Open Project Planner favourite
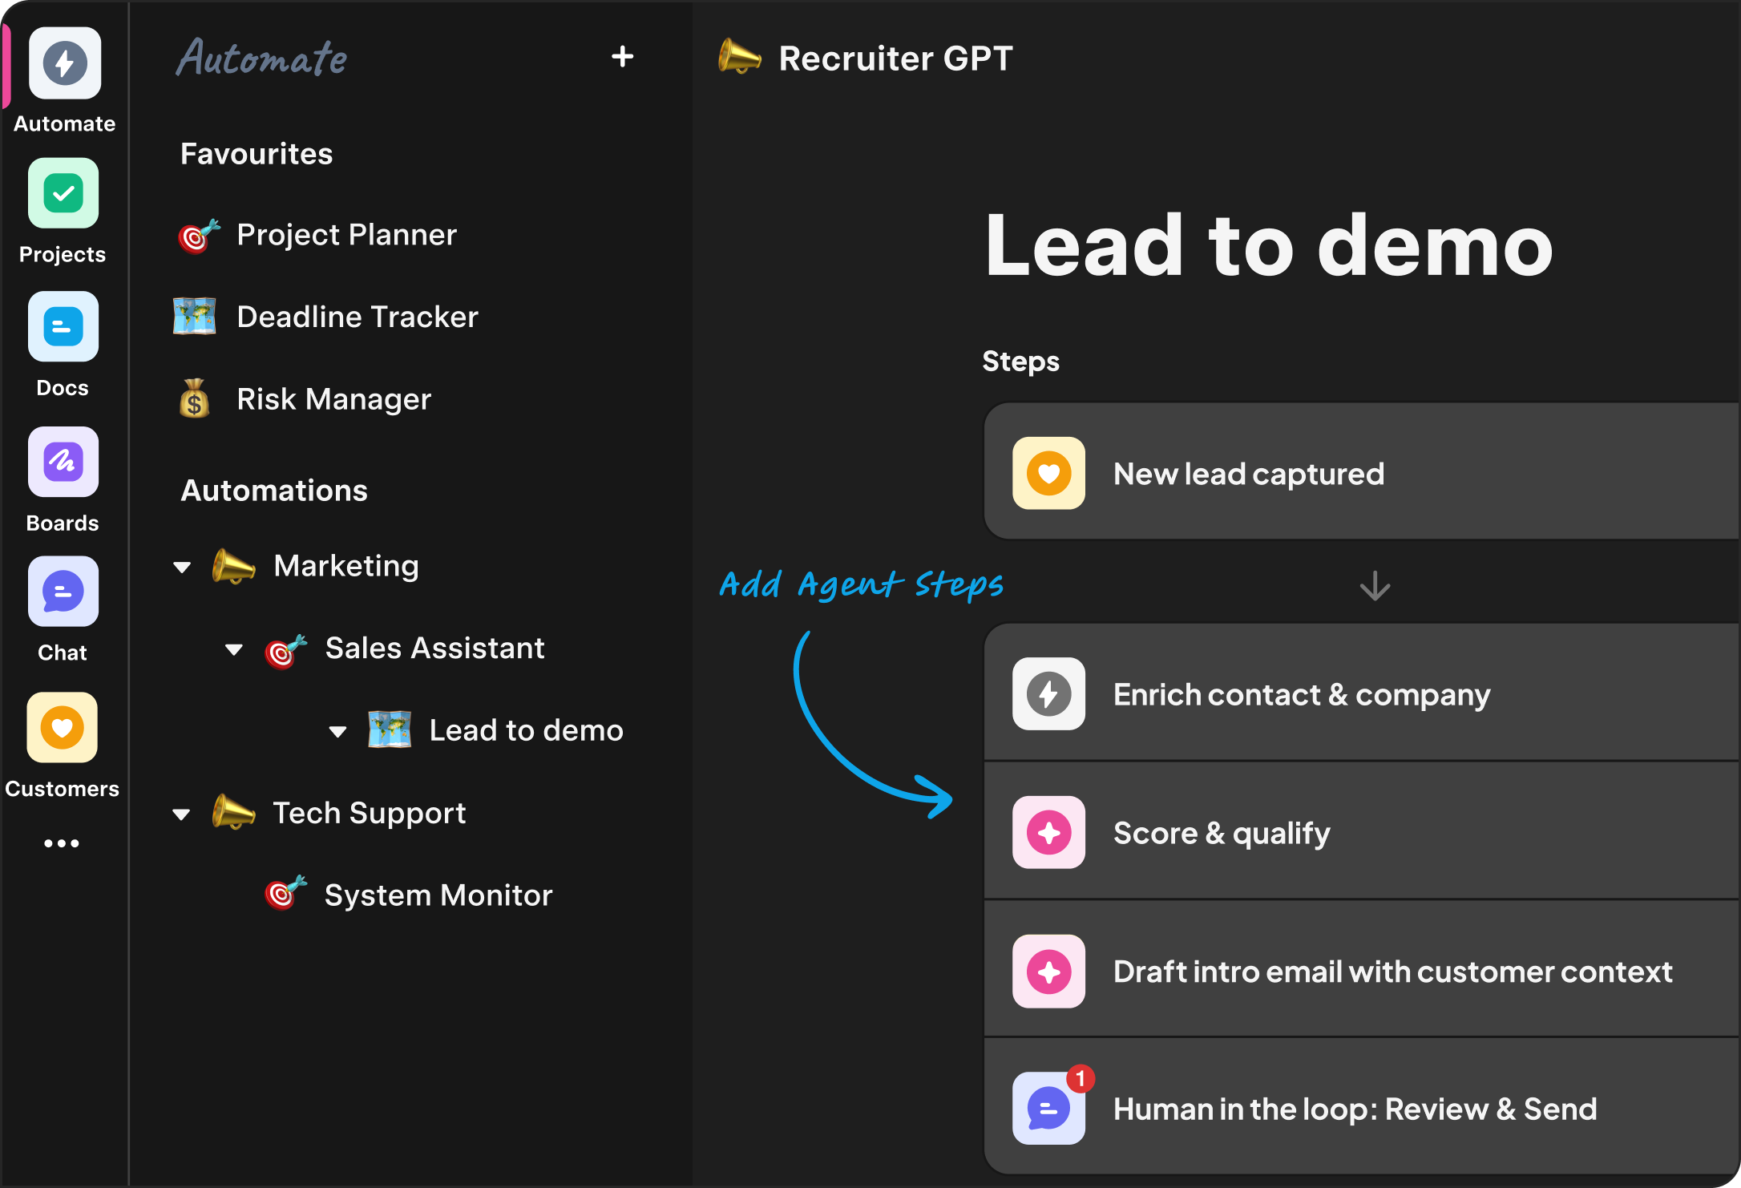Screen dimensions: 1741x1188 click(346, 235)
